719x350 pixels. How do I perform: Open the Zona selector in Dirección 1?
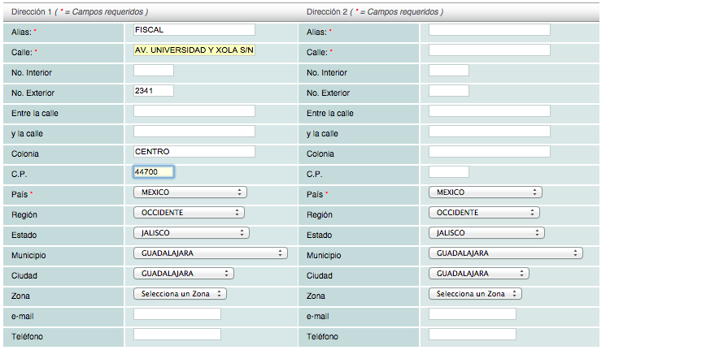point(180,294)
